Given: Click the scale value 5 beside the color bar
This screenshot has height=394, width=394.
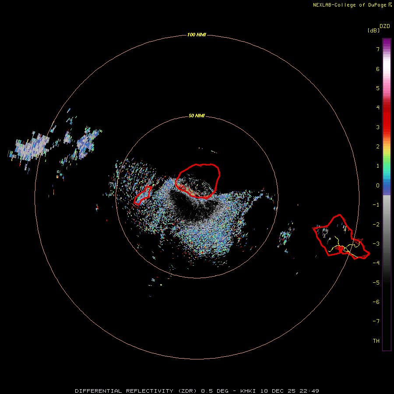Looking at the screenshot, I should pos(378,88).
